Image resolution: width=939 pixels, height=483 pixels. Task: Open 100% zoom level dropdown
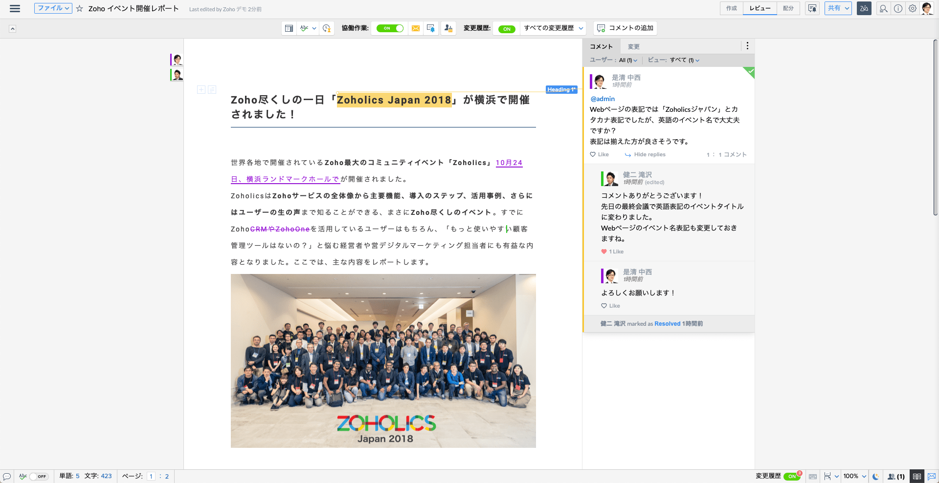point(855,476)
